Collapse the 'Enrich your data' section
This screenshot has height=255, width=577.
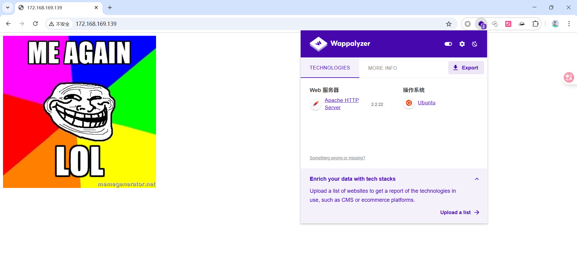tap(477, 179)
